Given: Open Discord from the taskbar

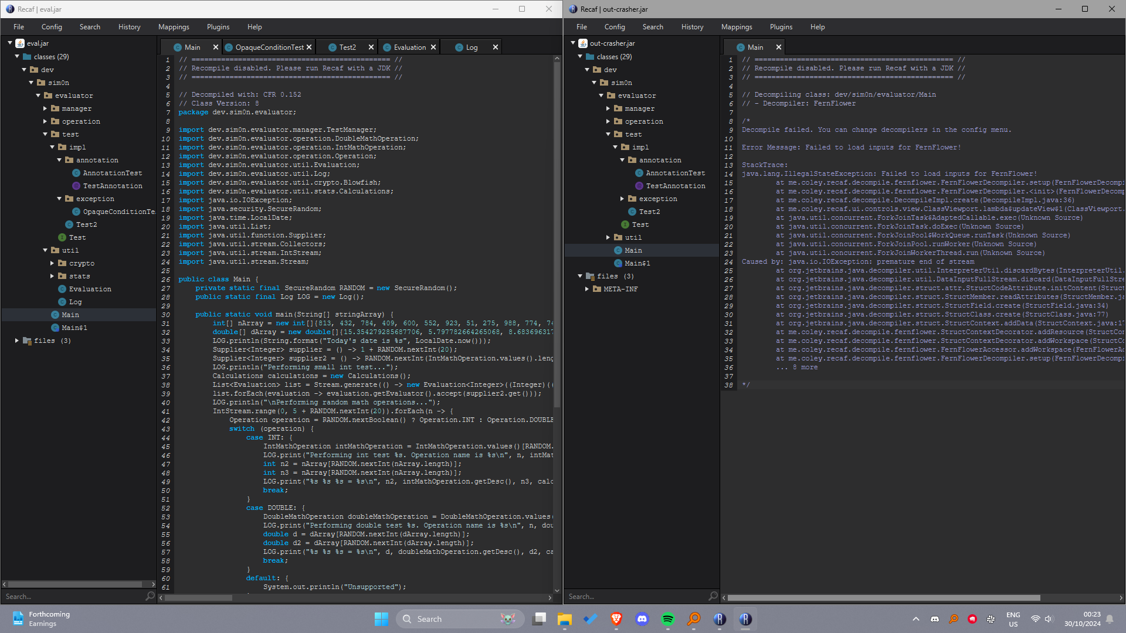Looking at the screenshot, I should click(x=642, y=619).
